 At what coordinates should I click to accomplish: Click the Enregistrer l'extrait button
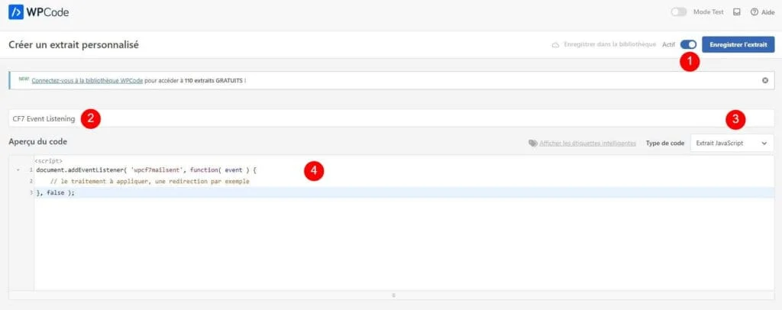point(738,45)
